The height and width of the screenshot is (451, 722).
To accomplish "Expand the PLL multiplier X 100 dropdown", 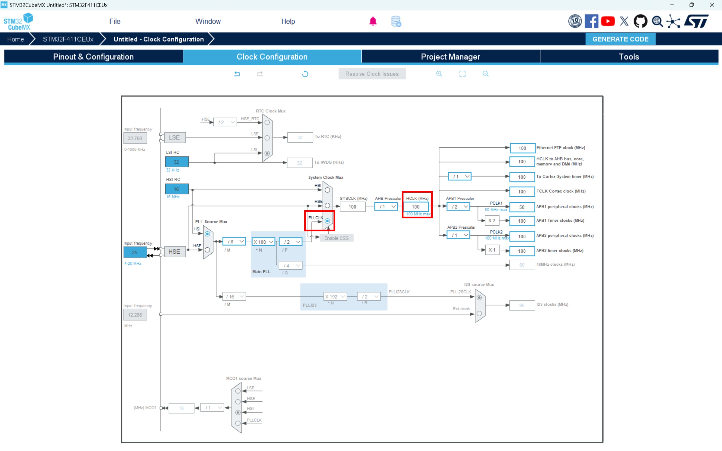I will click(264, 242).
